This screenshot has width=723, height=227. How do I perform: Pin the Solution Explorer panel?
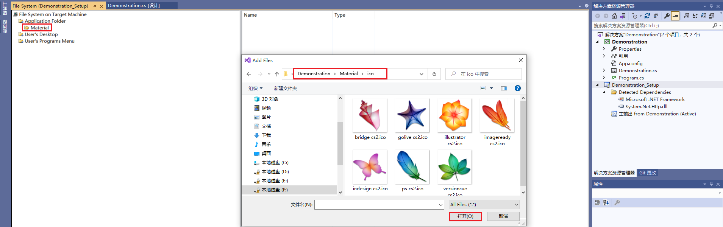pos(712,6)
